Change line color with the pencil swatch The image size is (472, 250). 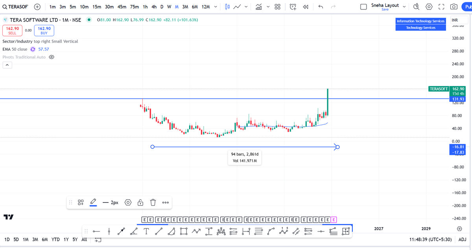pos(93,202)
